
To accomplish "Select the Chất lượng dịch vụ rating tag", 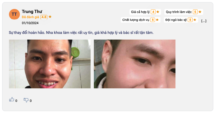I will (x=141, y=20).
